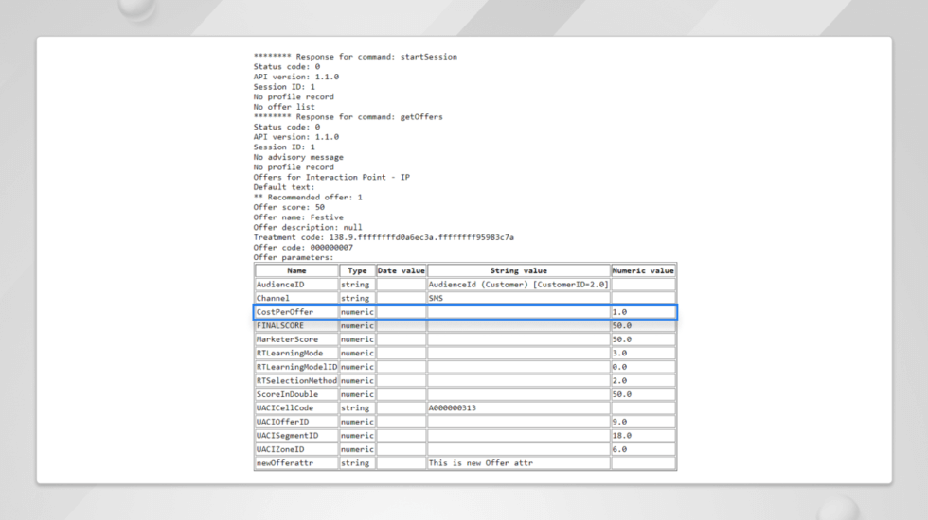Click the Name column header
The image size is (928, 520).
tap(296, 270)
